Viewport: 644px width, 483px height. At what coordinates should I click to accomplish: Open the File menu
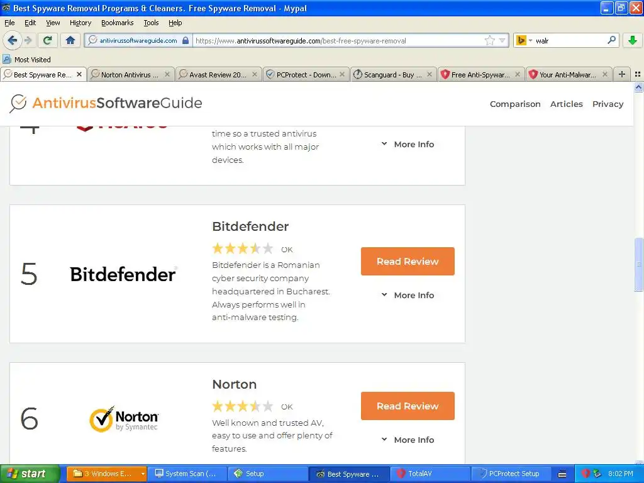point(9,23)
